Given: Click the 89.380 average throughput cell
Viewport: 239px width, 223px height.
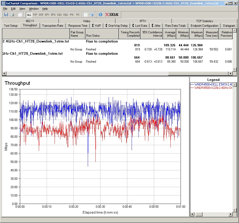Looking at the screenshot, I should click(171, 61).
